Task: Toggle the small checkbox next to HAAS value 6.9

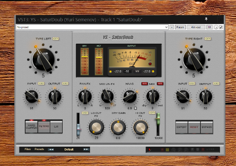Action: click(135, 108)
